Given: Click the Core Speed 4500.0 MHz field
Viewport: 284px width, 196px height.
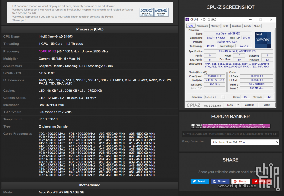Looking at the screenshot, I should (214, 76).
